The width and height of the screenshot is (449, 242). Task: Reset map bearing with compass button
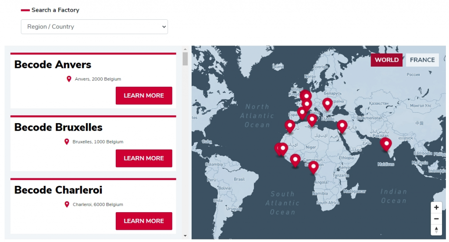click(x=436, y=230)
